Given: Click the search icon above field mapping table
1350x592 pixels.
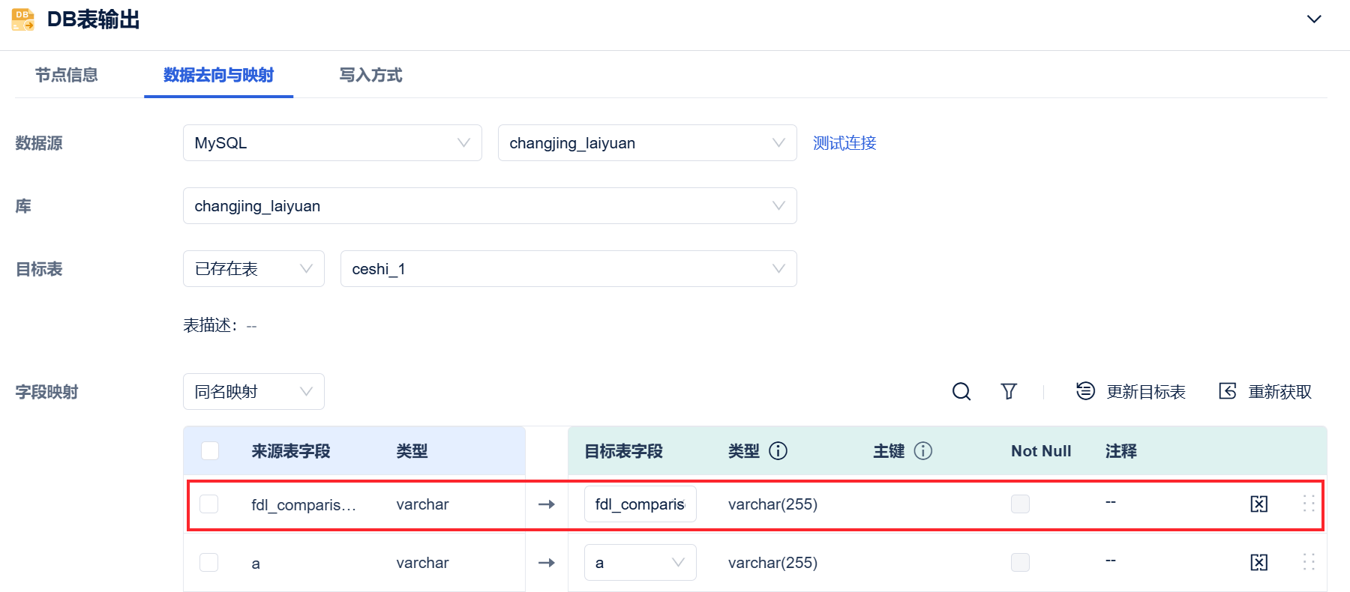Looking at the screenshot, I should coord(961,391).
